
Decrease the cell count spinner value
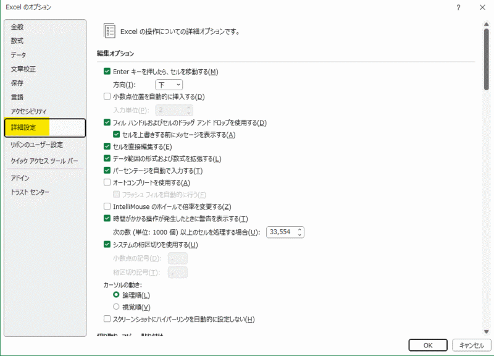(299, 235)
